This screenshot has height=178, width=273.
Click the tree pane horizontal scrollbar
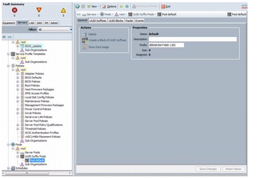[x=27, y=173]
